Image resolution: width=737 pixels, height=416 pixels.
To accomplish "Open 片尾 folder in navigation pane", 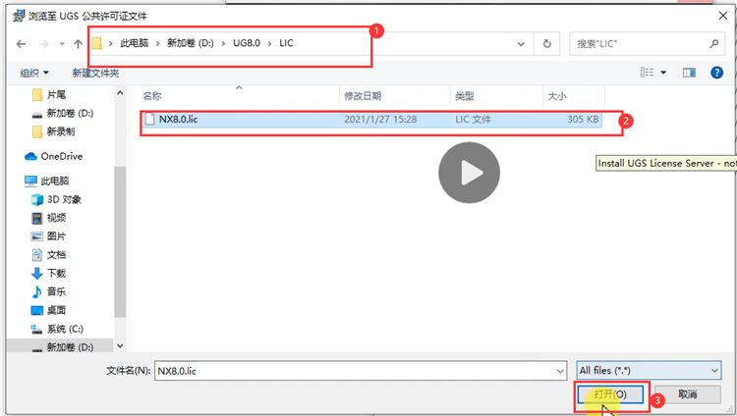I will point(56,95).
